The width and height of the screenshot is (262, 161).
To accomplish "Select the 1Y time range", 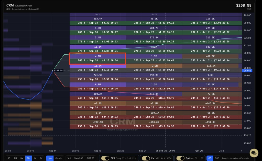I will (x=35, y=158).
